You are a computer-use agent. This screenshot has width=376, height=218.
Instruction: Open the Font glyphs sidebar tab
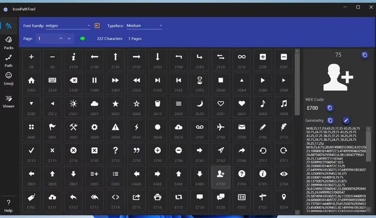pos(9,26)
